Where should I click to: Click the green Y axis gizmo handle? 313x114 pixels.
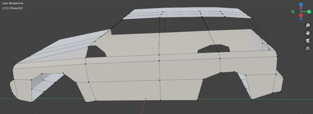pos(309,11)
